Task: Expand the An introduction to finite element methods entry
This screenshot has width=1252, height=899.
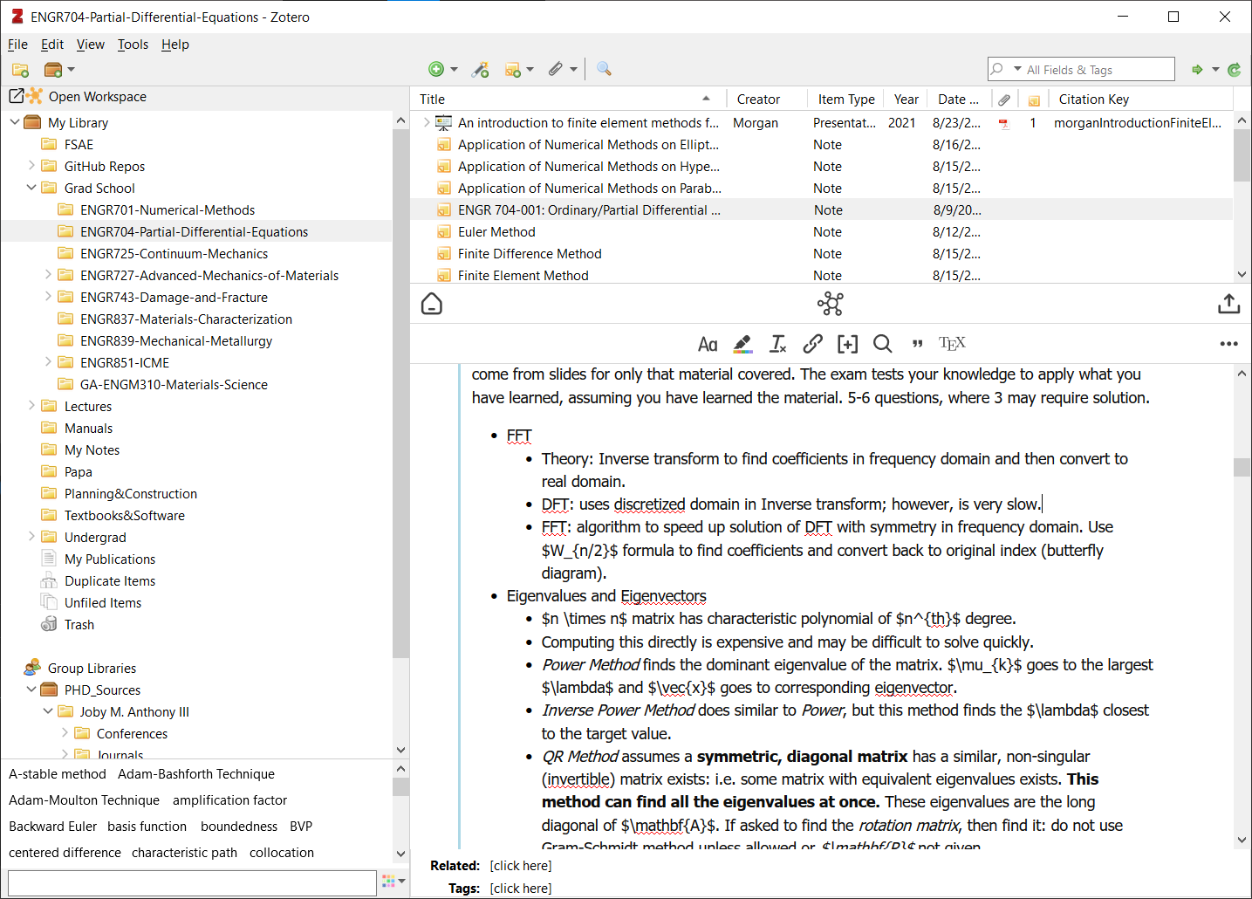Action: point(427,122)
